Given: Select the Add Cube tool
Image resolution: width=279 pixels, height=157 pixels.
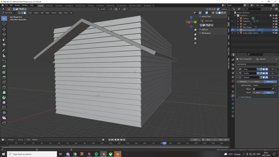Looking at the screenshot, I should click(4, 62).
